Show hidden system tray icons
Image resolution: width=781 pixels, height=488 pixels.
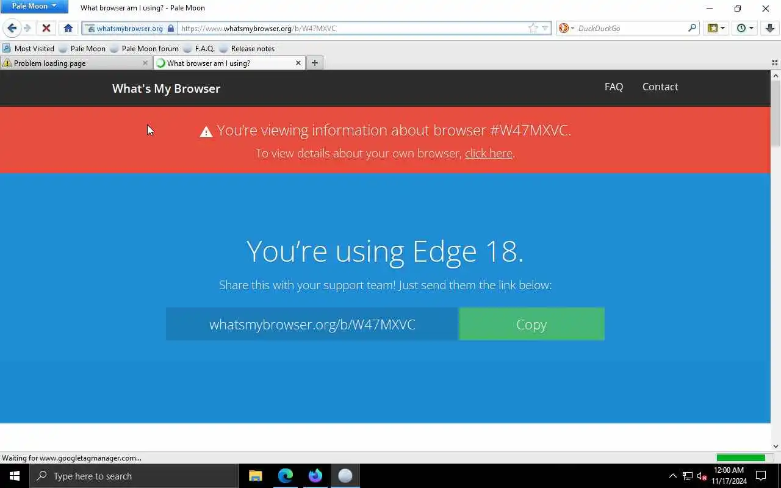[672, 476]
